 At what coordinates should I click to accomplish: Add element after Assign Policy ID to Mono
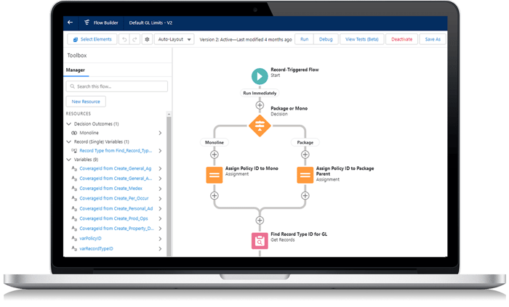(x=215, y=196)
